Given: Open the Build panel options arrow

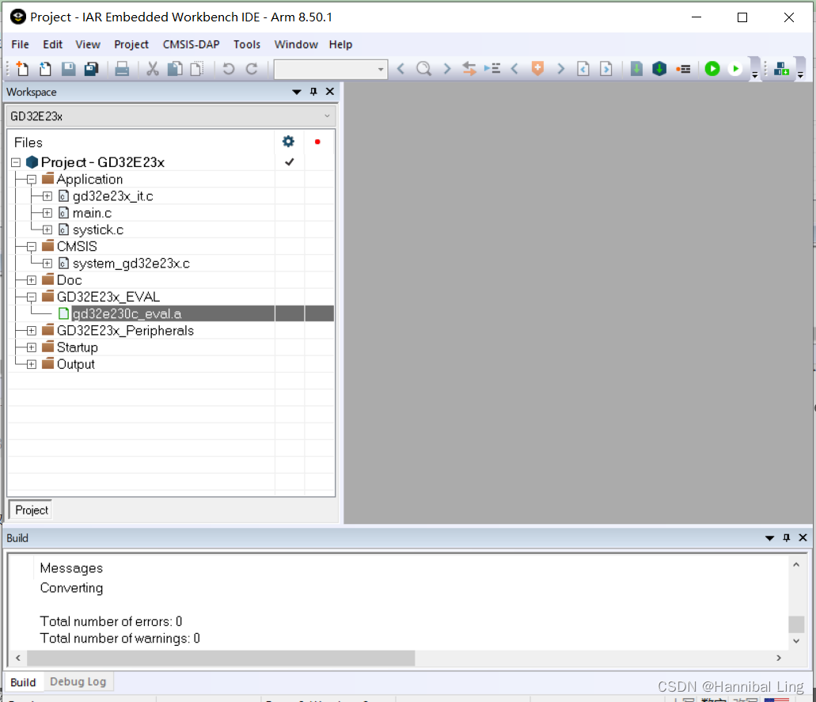Looking at the screenshot, I should pyautogui.click(x=769, y=538).
